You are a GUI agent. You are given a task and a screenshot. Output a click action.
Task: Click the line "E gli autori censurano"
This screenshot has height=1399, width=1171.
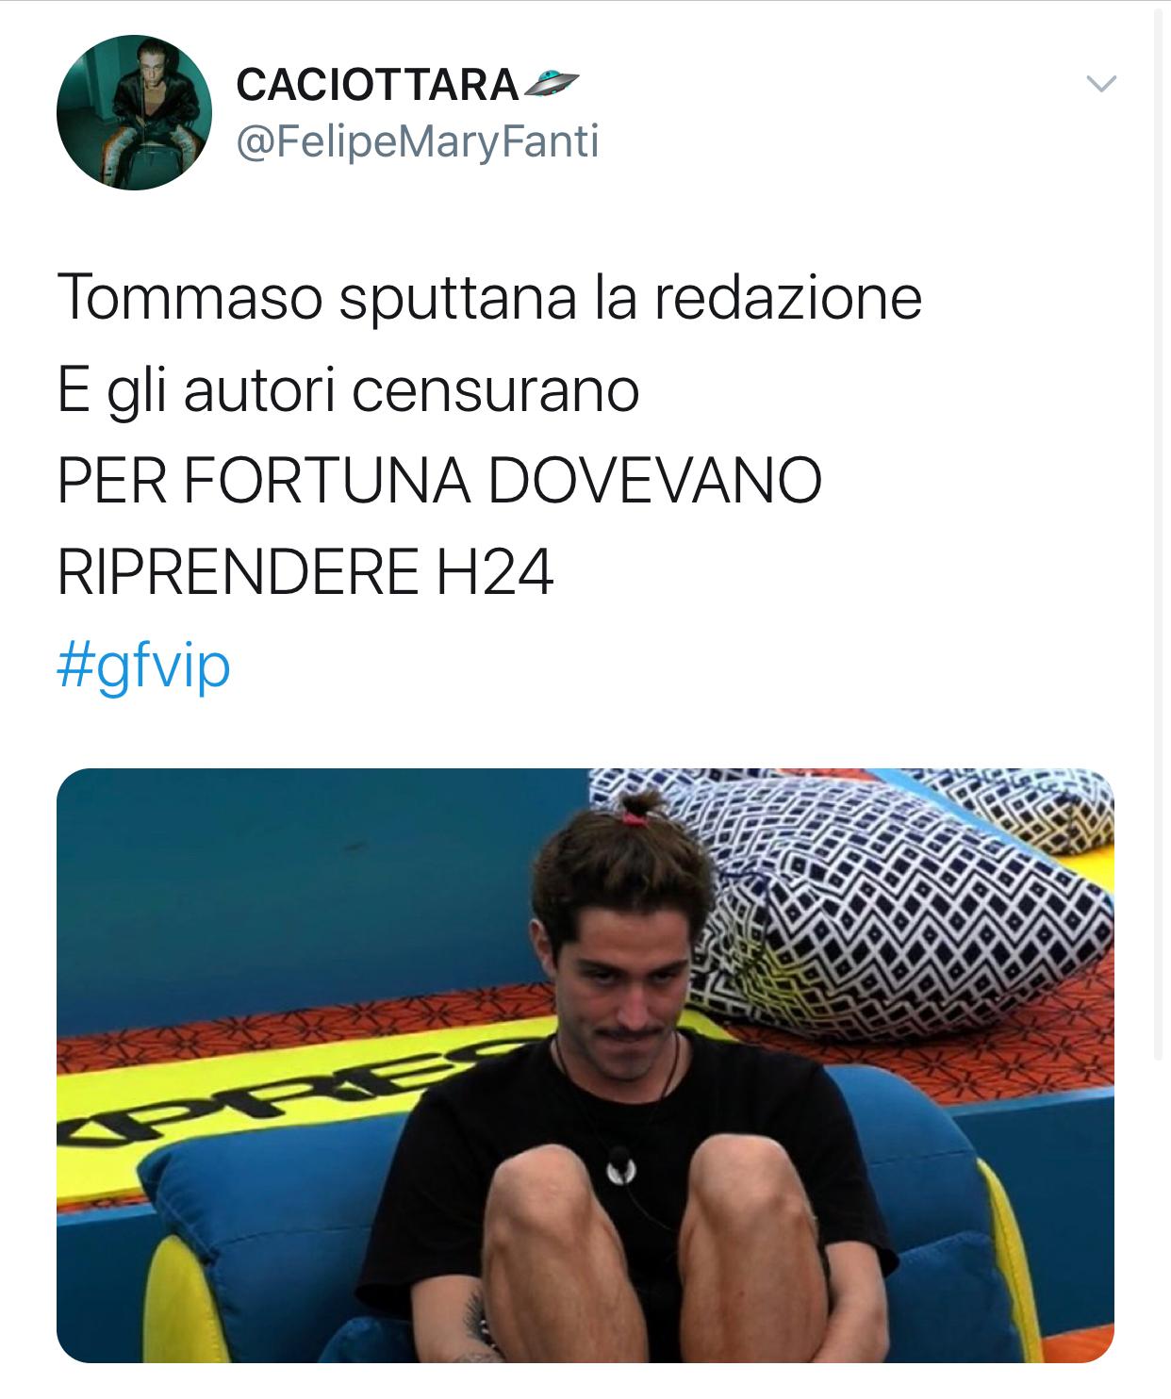point(348,390)
